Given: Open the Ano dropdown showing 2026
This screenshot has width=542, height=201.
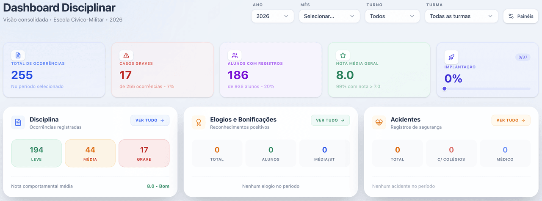Looking at the screenshot, I should [272, 16].
